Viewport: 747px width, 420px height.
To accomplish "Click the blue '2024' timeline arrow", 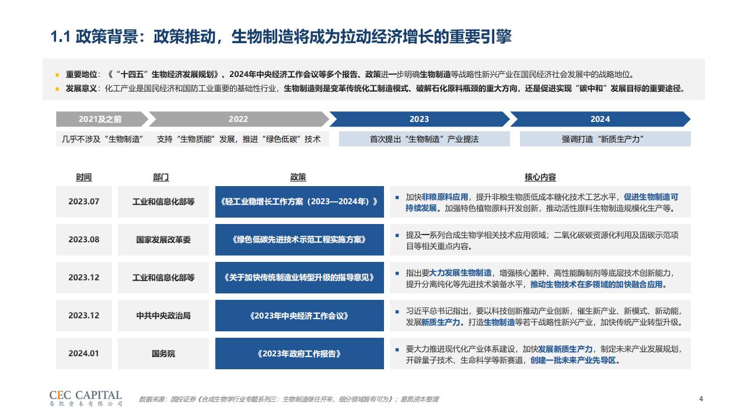I will pyautogui.click(x=601, y=119).
